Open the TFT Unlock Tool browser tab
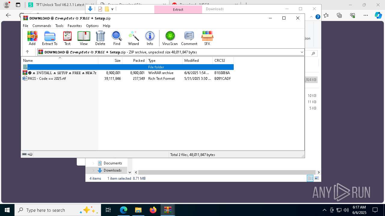The width and height of the screenshot is (385, 216). tap(56, 5)
